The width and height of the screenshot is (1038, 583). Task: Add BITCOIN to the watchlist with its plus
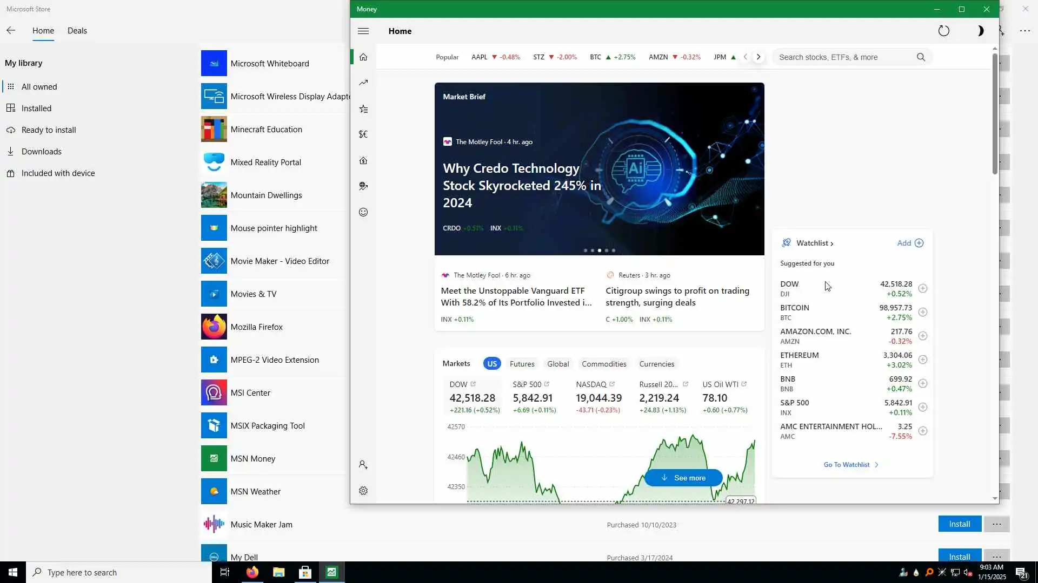pos(923,312)
